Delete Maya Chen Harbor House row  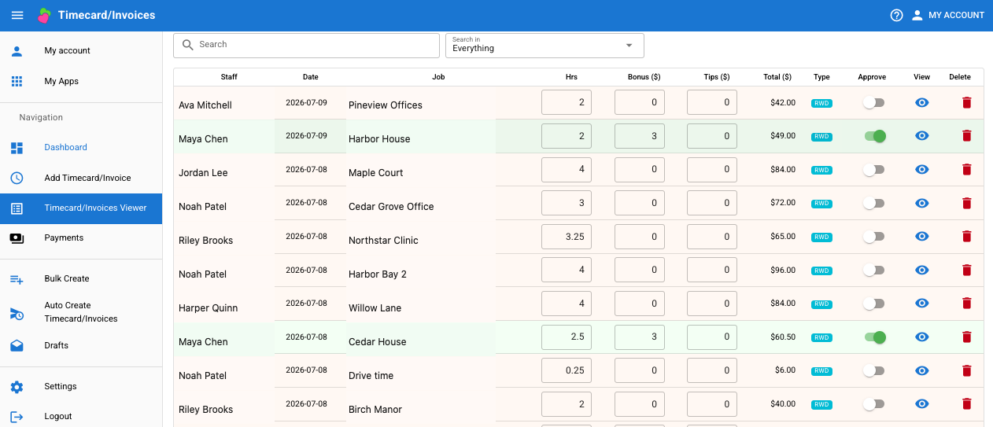click(967, 136)
